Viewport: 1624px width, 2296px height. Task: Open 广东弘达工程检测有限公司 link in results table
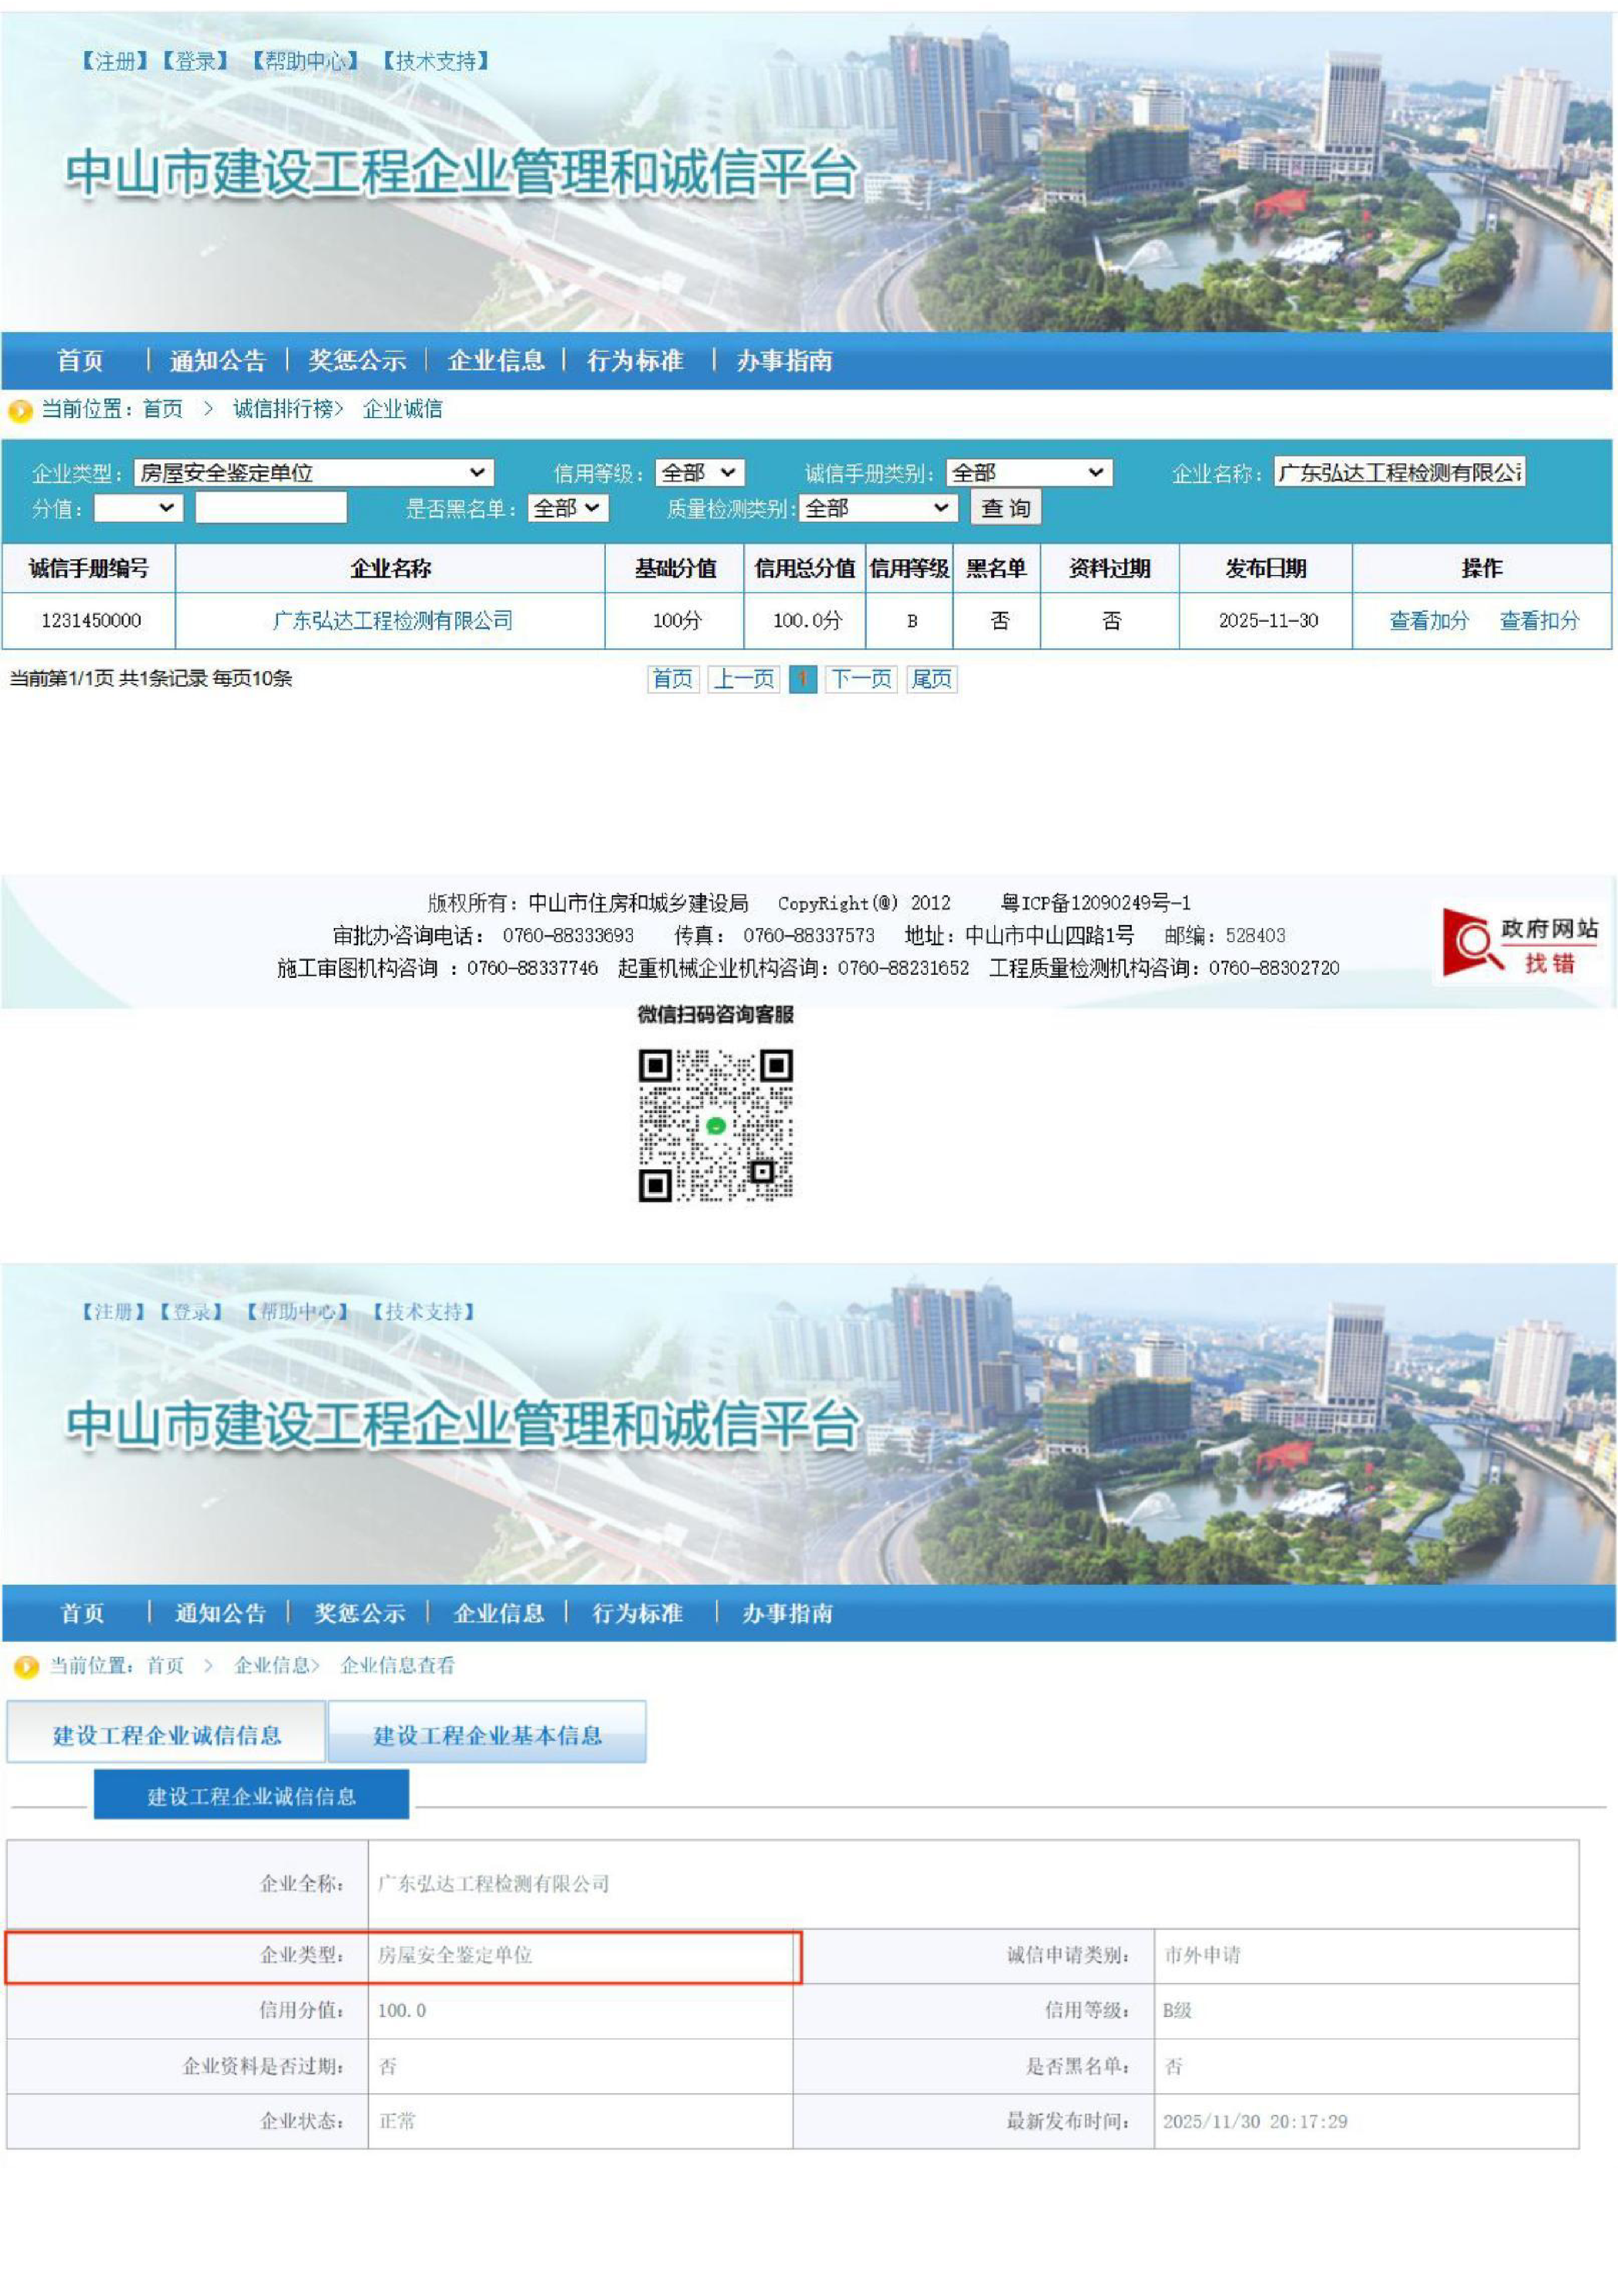tap(392, 621)
